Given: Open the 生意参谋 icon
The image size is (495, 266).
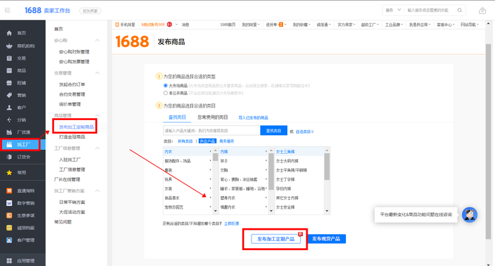Looking at the screenshot, I should pyautogui.click(x=9, y=215).
